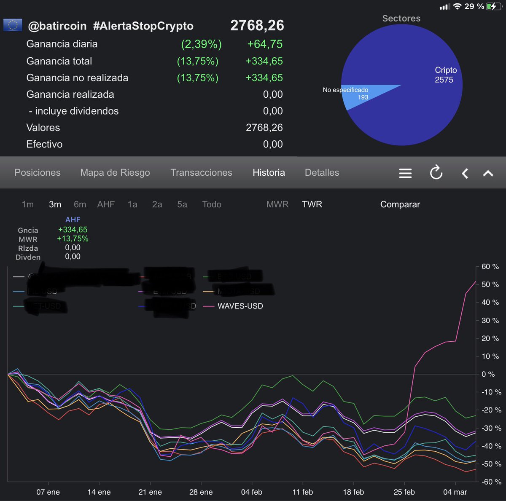Select the Todo time range
The image size is (506, 501).
212,204
